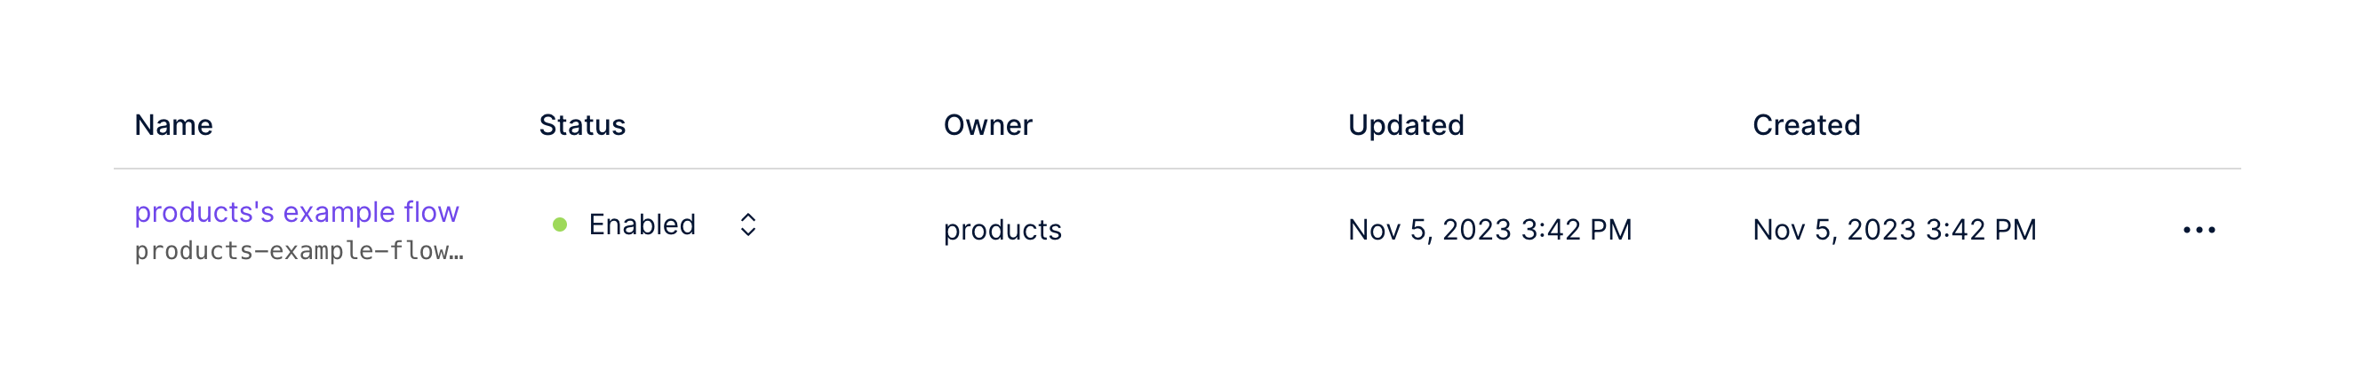
Task: Click the Created timestamp in the row
Action: pos(1893,230)
